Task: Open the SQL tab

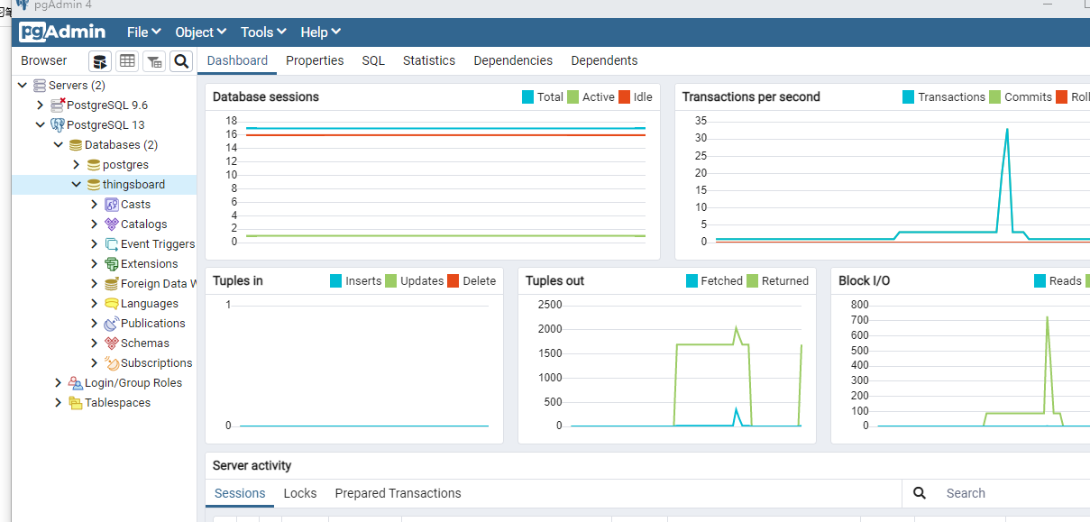Action: click(373, 60)
